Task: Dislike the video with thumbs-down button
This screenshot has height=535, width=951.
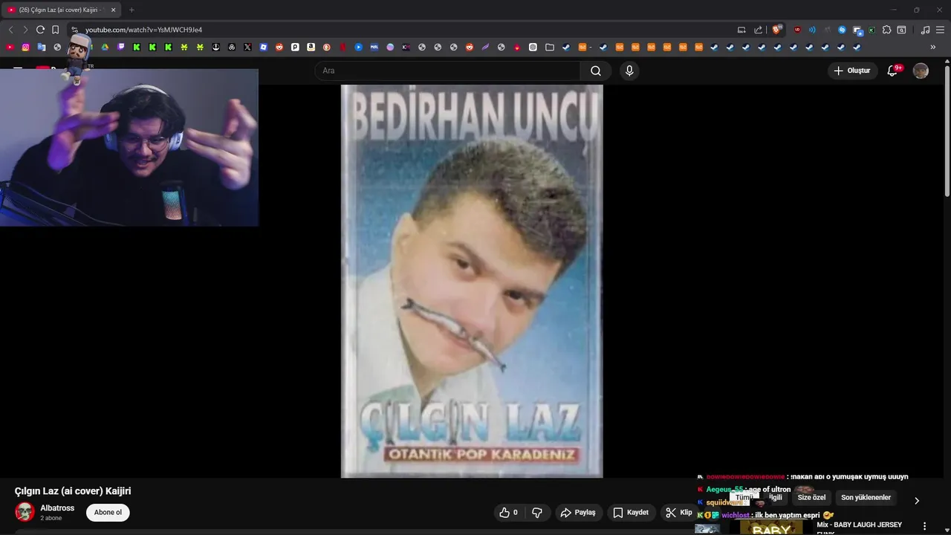Action: tap(537, 513)
